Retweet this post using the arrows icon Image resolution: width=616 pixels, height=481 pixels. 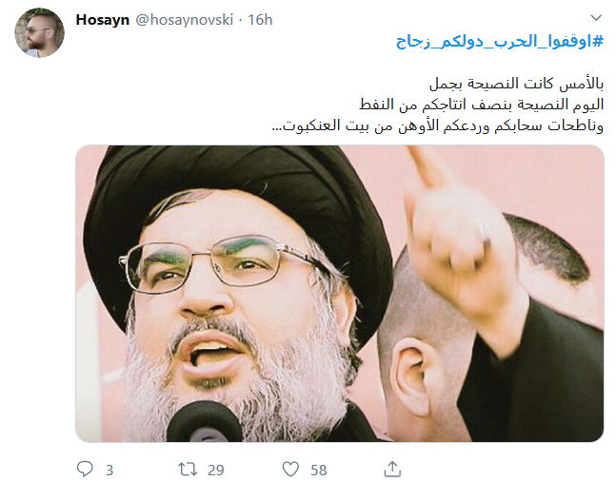[187, 469]
